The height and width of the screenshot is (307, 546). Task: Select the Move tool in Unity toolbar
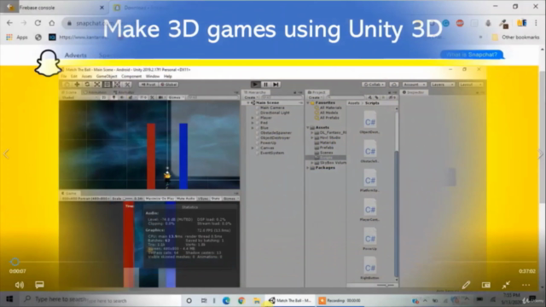77,84
